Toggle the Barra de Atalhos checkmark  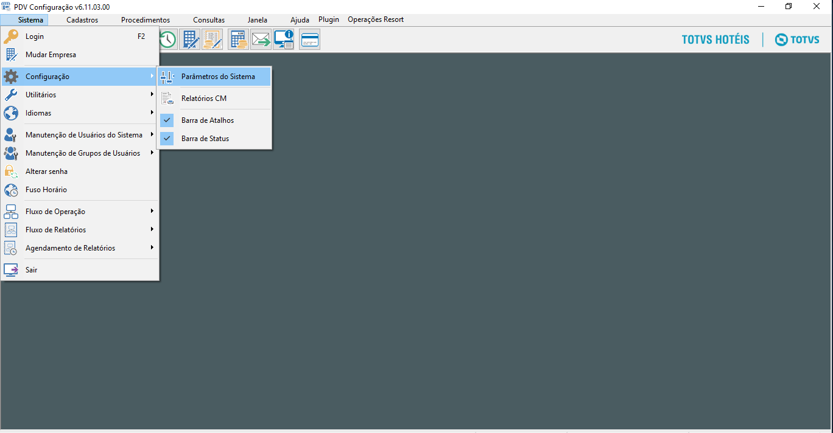[167, 120]
